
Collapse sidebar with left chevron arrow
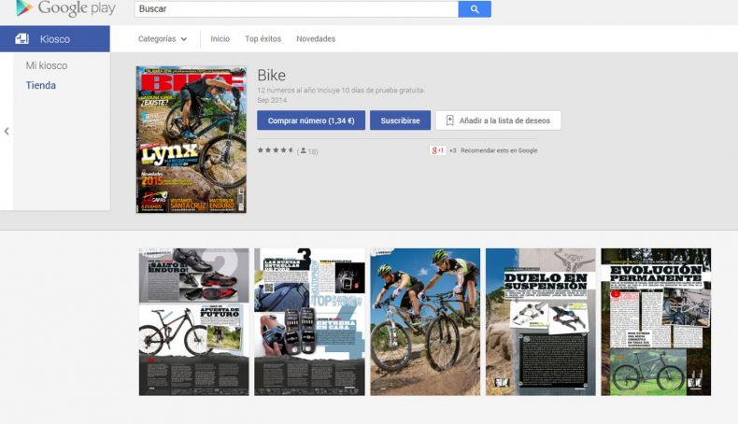pyautogui.click(x=7, y=132)
